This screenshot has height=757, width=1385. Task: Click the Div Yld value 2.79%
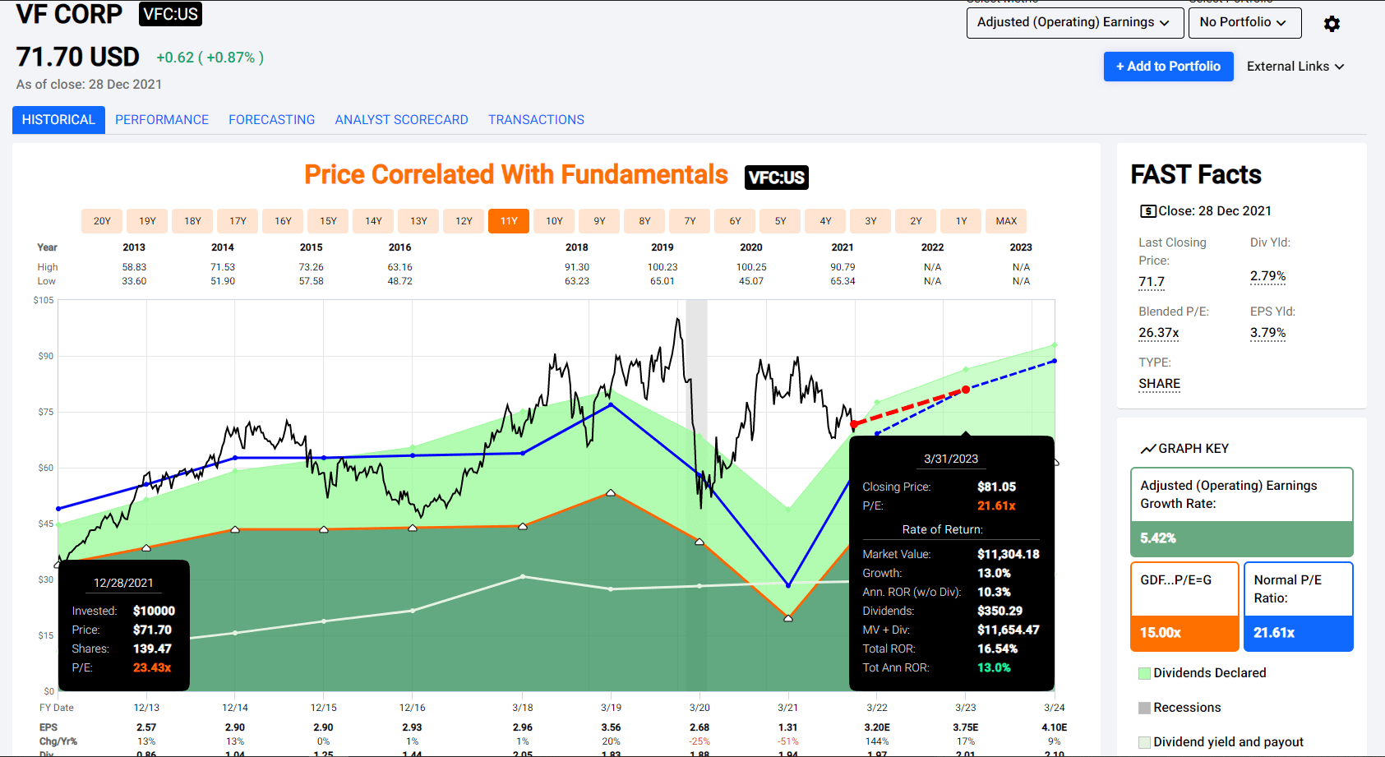coord(1267,276)
